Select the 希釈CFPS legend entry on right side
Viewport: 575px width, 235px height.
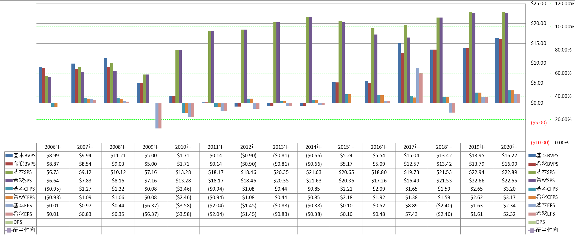point(543,197)
